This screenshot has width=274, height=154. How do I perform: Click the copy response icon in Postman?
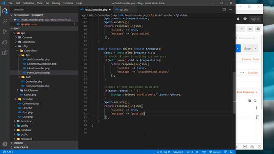[250, 101]
